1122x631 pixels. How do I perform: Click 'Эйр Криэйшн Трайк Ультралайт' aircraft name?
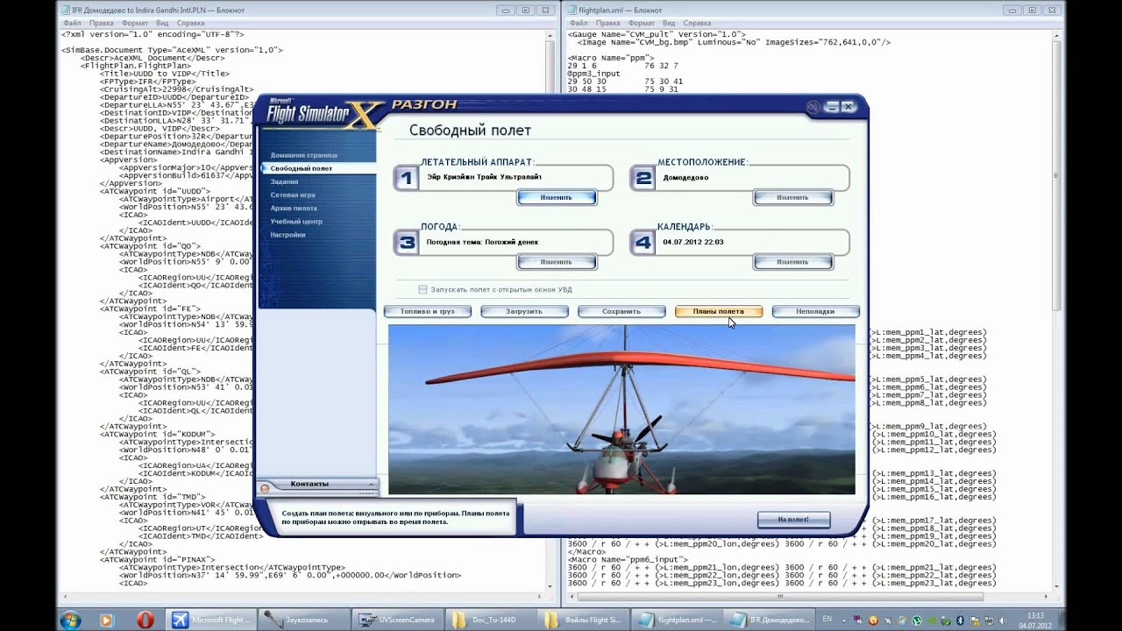click(x=484, y=176)
